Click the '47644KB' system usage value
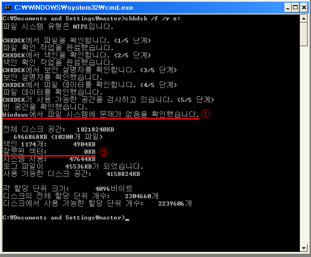This screenshot has height=257, width=311. 82,159
